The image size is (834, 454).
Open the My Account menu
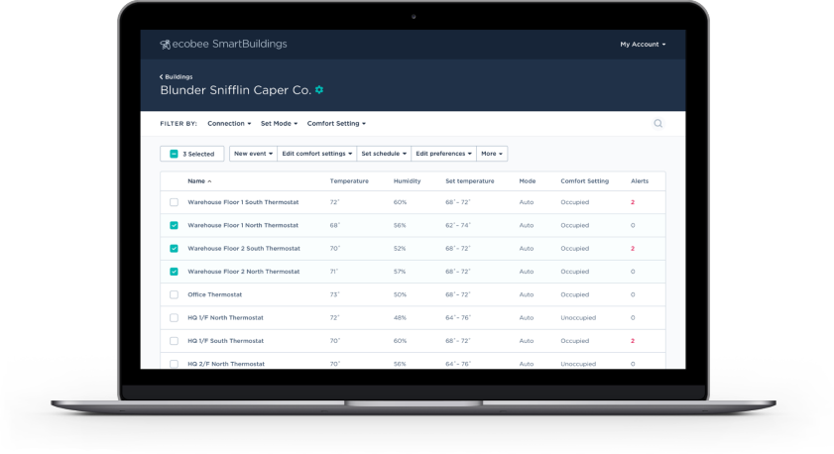pyautogui.click(x=643, y=45)
